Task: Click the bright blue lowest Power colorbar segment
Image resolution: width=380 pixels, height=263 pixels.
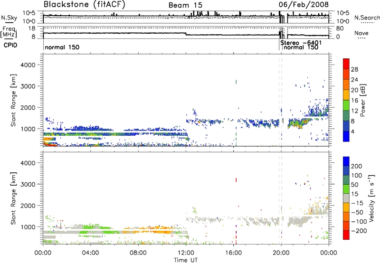Action: click(346, 136)
